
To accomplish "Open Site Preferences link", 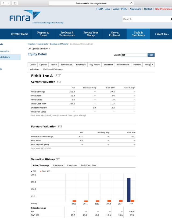I will click(x=163, y=9).
